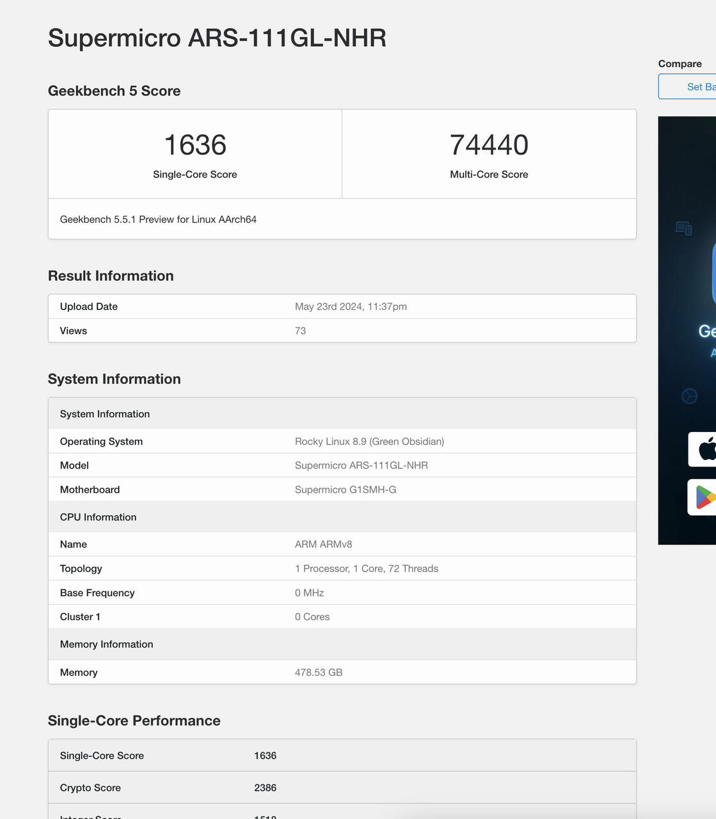Image resolution: width=716 pixels, height=819 pixels.
Task: Click the Compare sidebar label
Action: tap(680, 64)
